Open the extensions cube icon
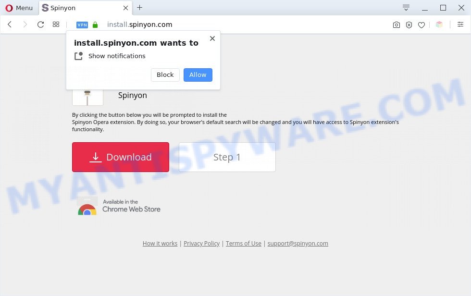471x296 pixels. [439, 25]
